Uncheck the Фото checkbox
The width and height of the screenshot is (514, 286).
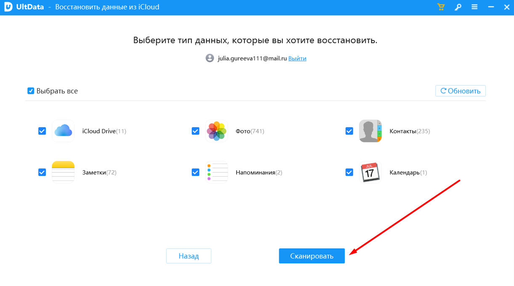[x=195, y=131]
